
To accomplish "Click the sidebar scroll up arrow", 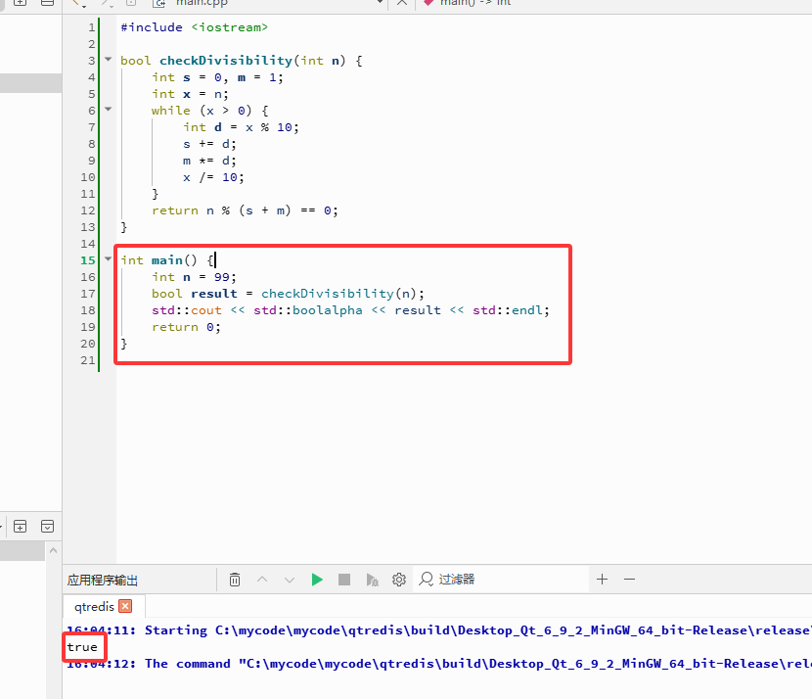I will (54, 550).
